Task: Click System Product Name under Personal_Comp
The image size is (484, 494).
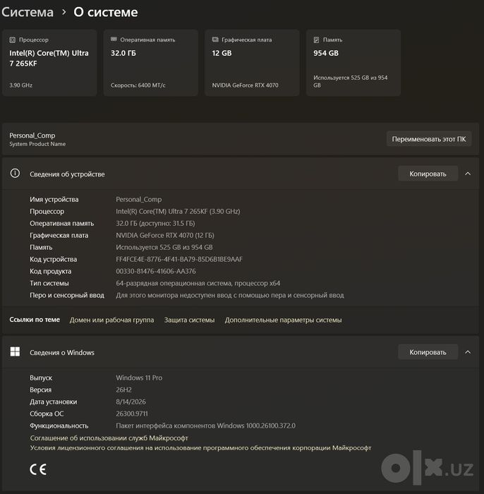Action: click(37, 144)
